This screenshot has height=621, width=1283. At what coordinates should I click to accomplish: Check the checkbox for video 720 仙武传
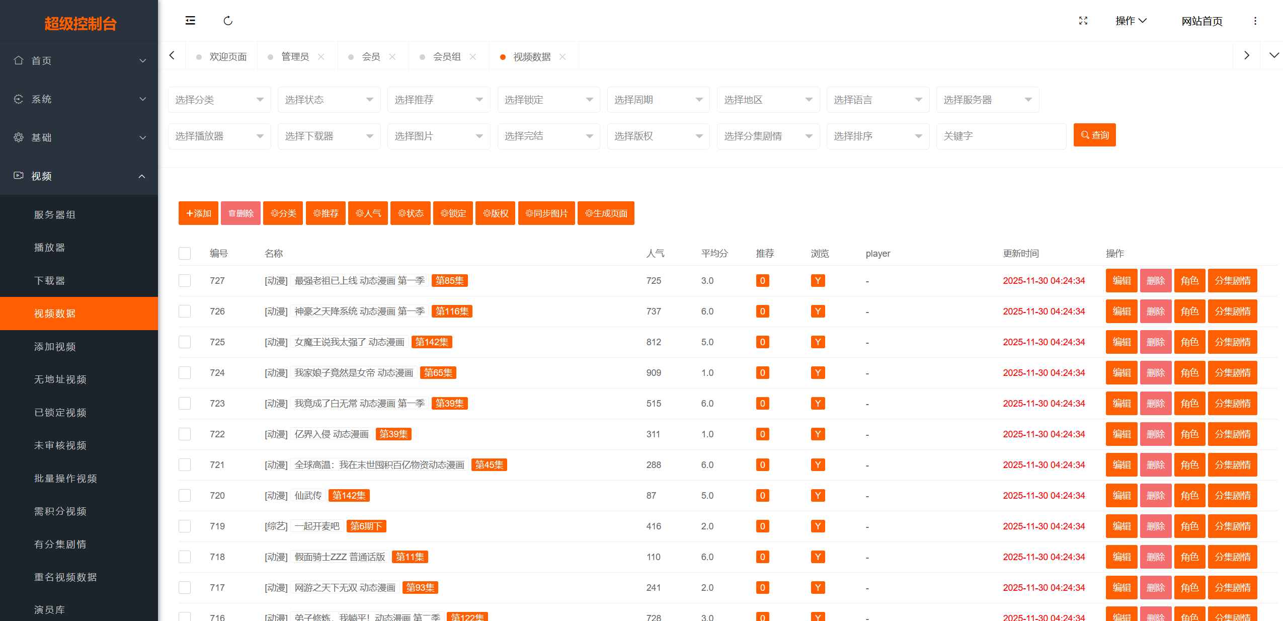[185, 496]
